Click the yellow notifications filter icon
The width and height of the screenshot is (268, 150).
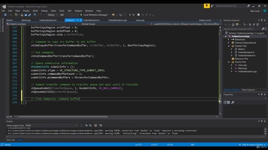pos(206,6)
